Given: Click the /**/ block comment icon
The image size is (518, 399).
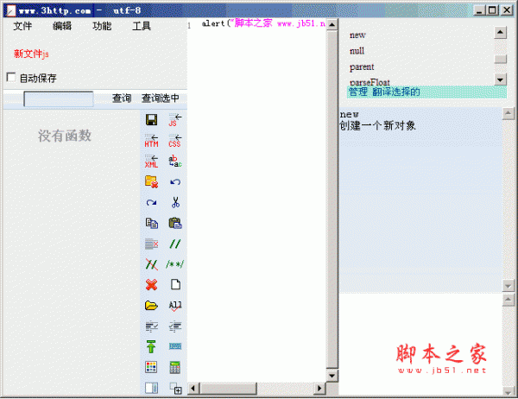Looking at the screenshot, I should (174, 264).
